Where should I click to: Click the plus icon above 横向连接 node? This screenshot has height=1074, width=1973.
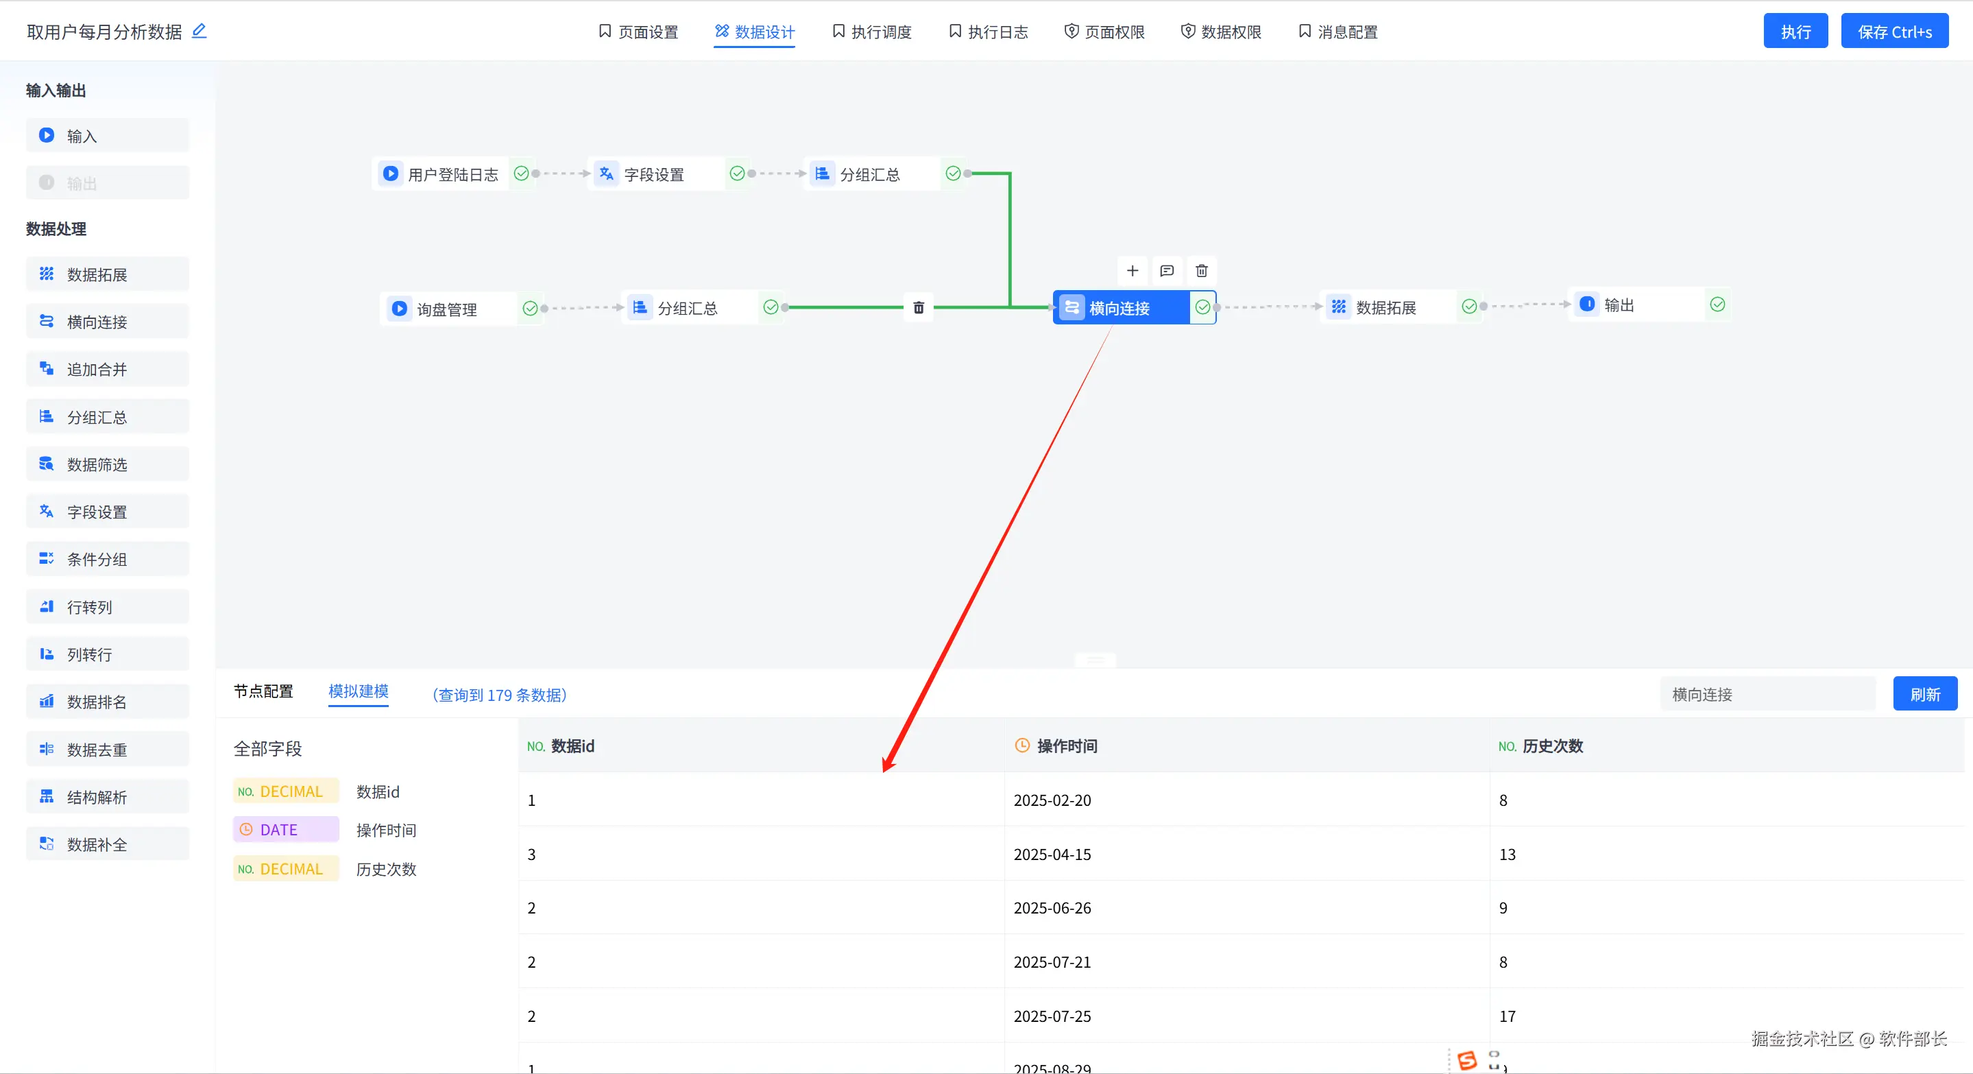(x=1132, y=270)
